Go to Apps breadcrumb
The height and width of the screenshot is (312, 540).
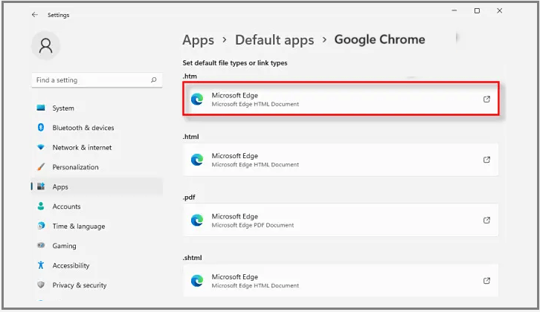point(198,40)
